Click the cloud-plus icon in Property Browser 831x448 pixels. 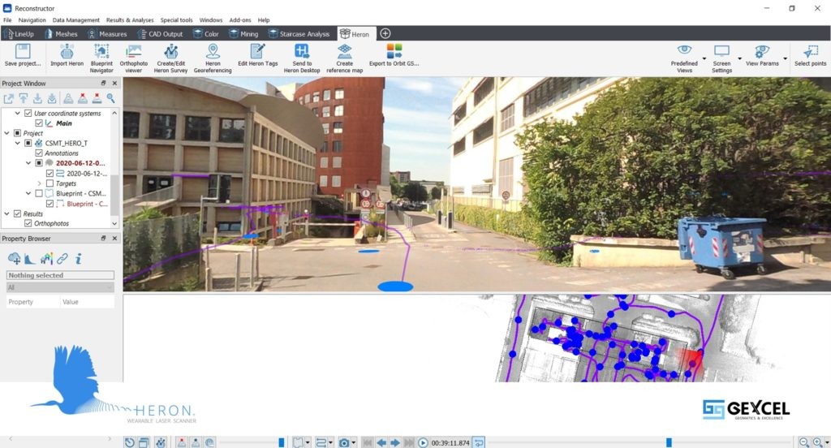pyautogui.click(x=15, y=258)
